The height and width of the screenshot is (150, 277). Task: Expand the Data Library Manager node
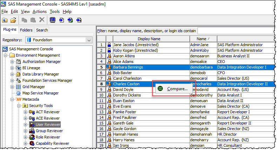coord(12,74)
